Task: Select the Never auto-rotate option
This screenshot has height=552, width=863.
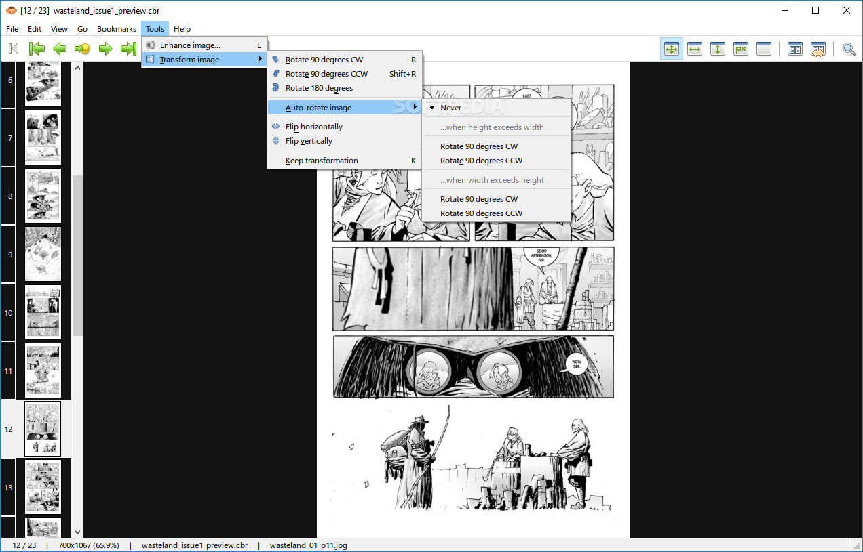Action: click(x=497, y=108)
